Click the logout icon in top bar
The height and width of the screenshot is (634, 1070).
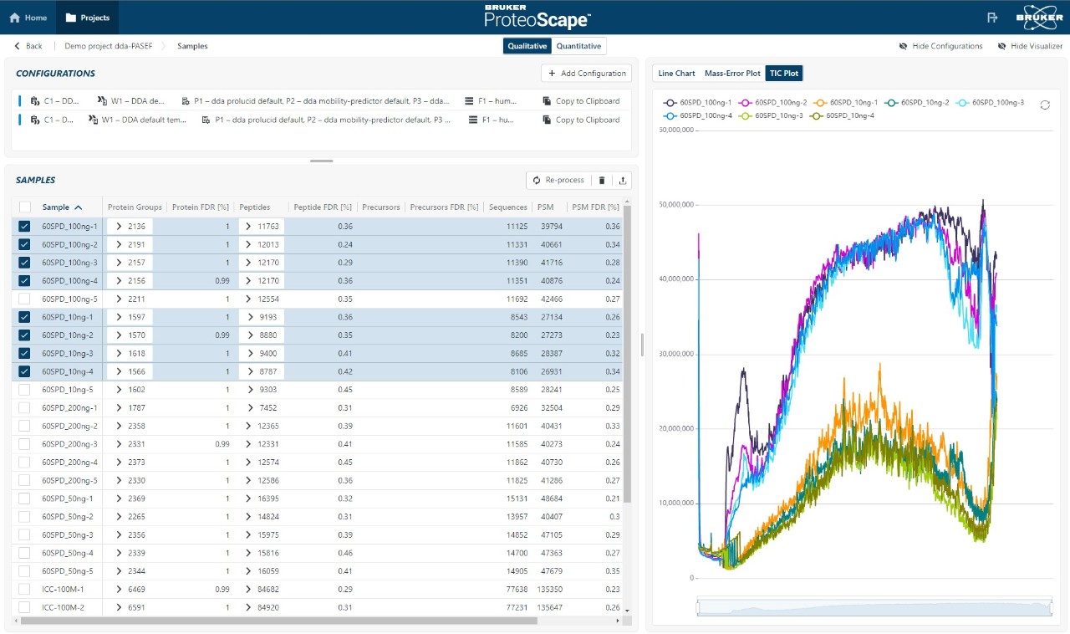(992, 18)
